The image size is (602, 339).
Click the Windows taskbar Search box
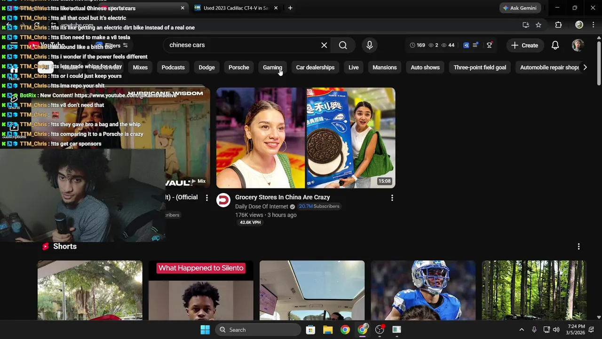(x=258, y=330)
